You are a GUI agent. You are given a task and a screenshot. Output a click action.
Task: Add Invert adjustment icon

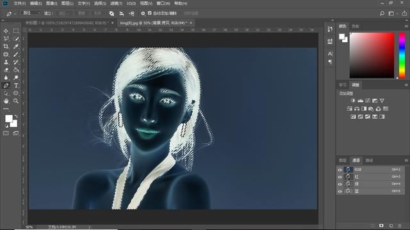[x=353, y=116]
